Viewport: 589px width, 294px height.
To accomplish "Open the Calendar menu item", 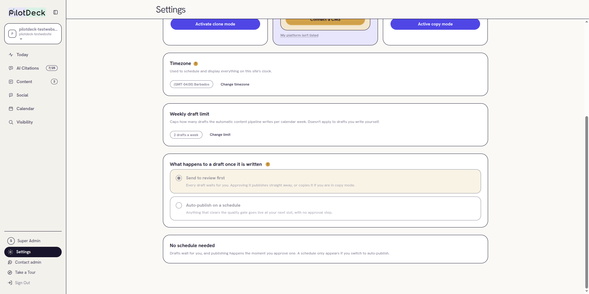I will click(33, 109).
